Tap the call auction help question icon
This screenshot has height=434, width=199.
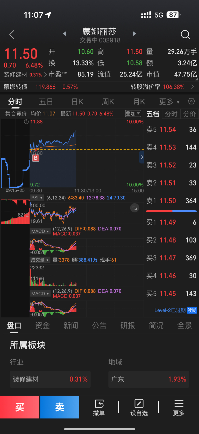[26, 122]
